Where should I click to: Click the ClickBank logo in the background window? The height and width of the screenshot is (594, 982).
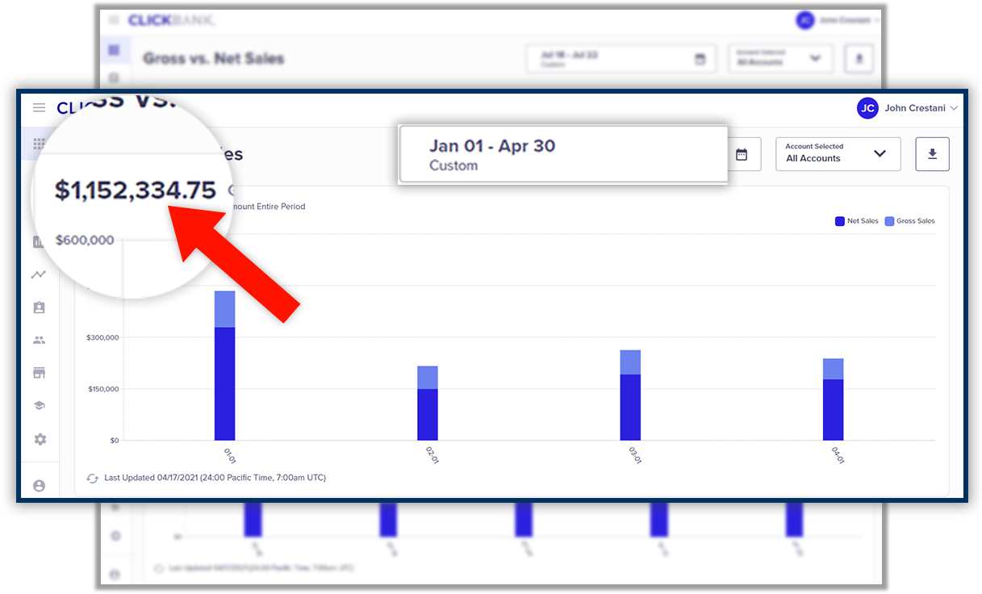pos(171,19)
